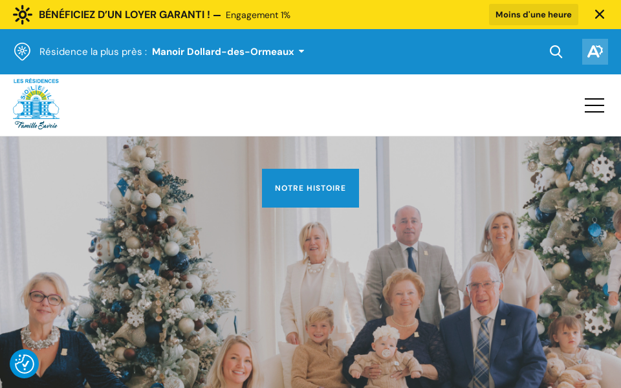Expand the Manoir Dollard-des-Ormeaux residence selector
This screenshot has width=621, height=388.
(x=228, y=52)
